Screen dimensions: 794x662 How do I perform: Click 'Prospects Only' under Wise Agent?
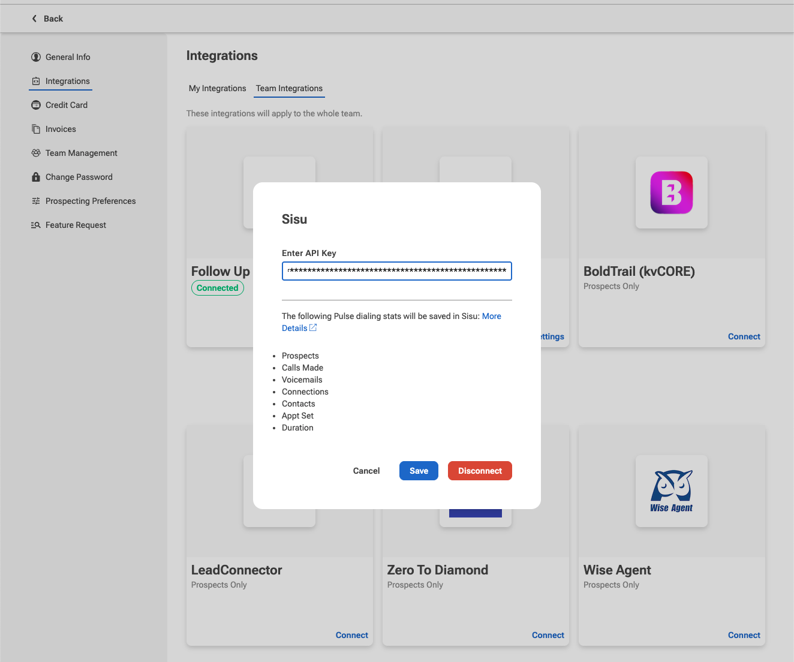tap(611, 585)
